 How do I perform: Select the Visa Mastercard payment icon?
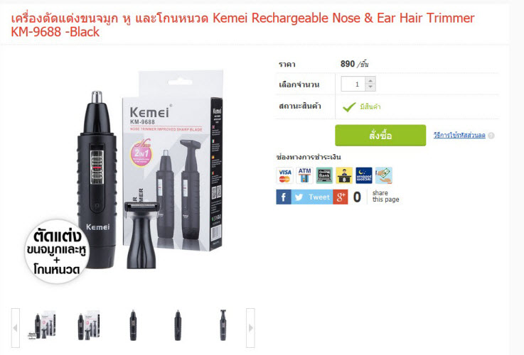(x=284, y=175)
